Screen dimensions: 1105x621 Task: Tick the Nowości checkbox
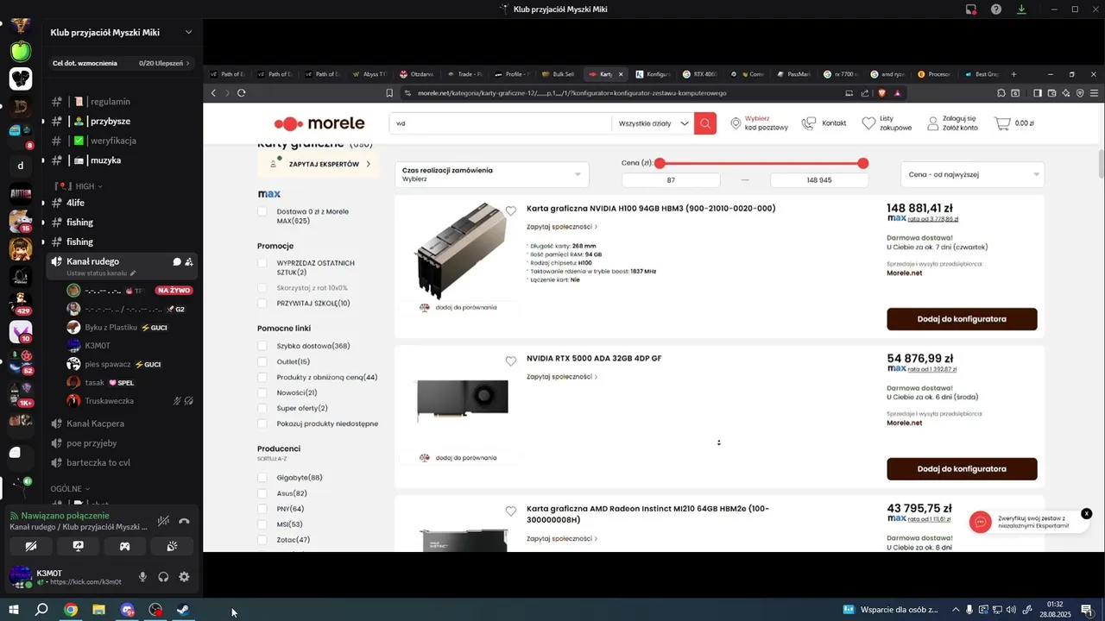(262, 392)
